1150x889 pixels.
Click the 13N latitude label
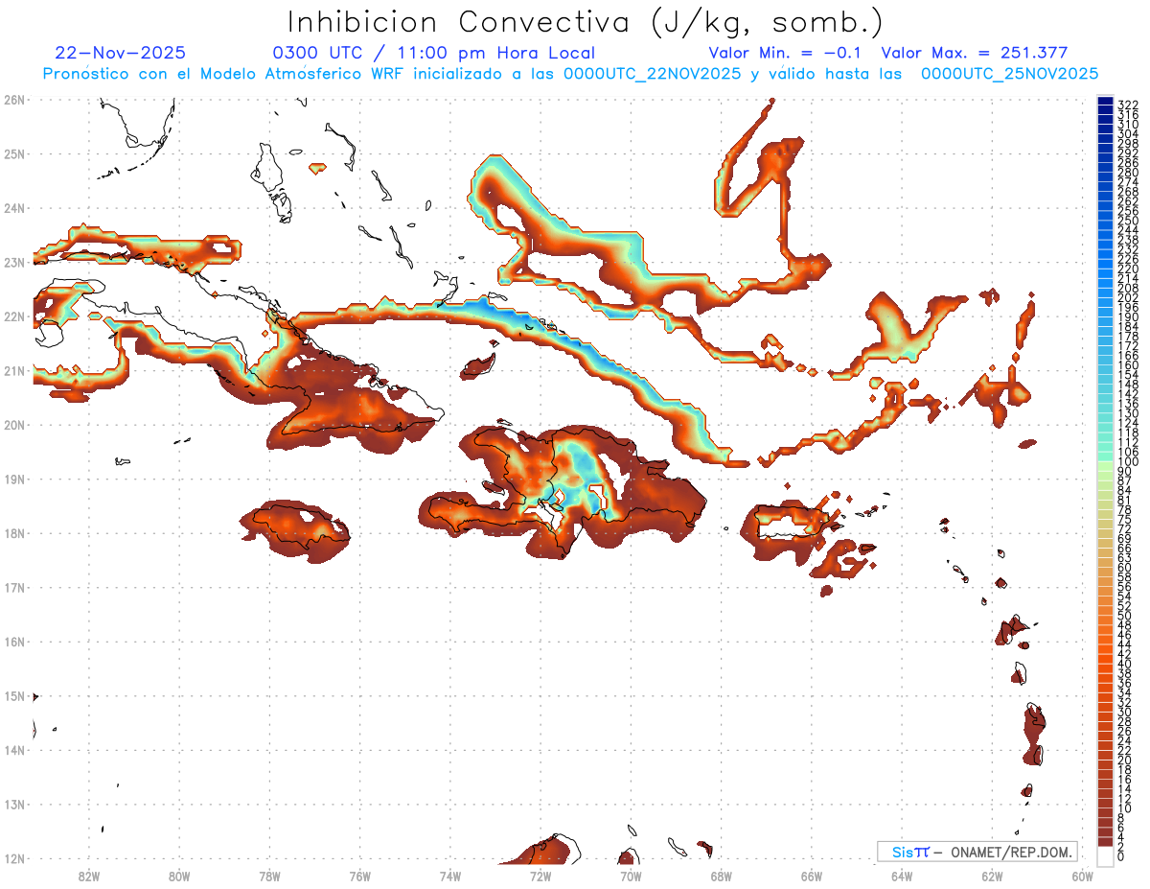coord(13,804)
